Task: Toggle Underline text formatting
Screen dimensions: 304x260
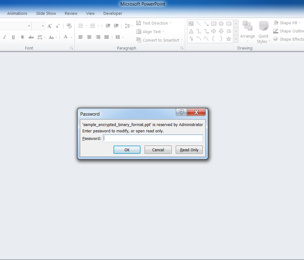Action: pyautogui.click(x=13, y=37)
